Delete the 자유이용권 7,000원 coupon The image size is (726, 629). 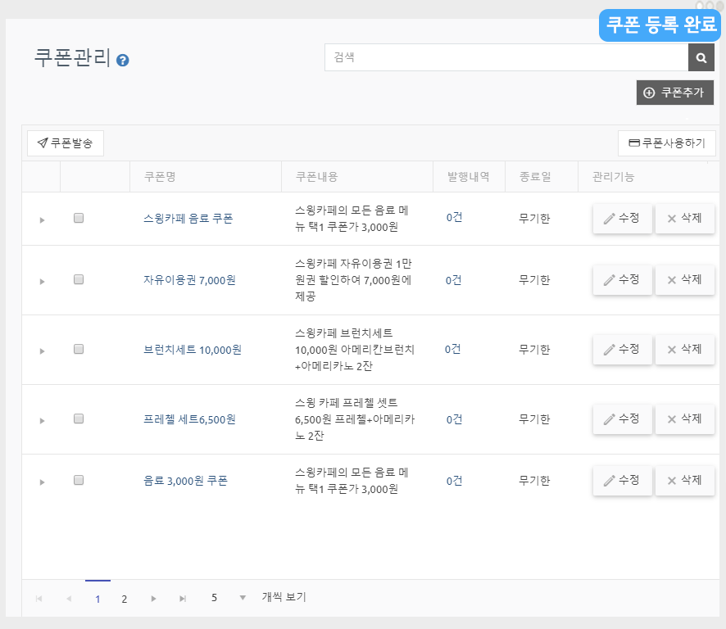pyautogui.click(x=684, y=280)
